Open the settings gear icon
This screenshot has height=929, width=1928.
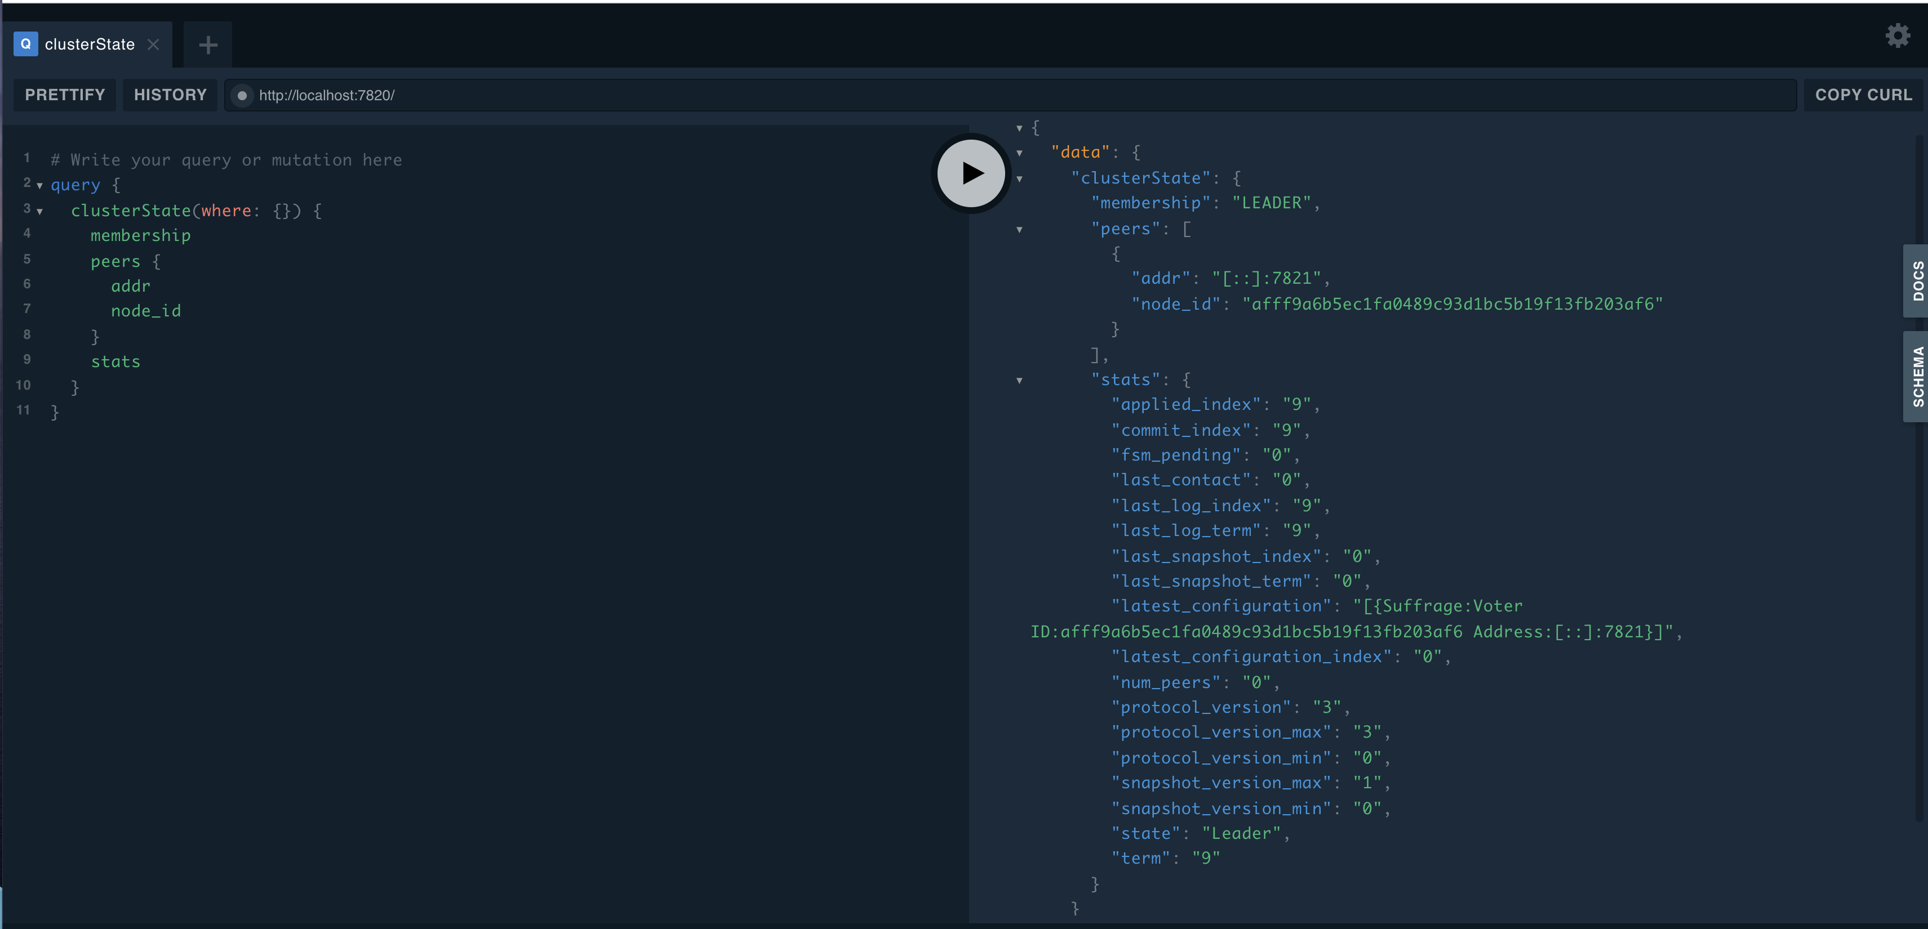coord(1898,35)
